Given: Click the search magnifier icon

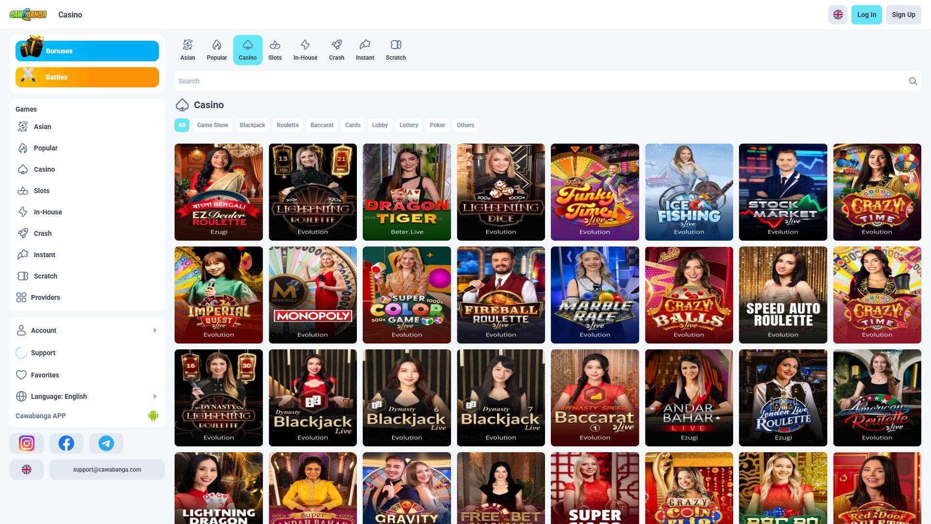Looking at the screenshot, I should coord(913,81).
